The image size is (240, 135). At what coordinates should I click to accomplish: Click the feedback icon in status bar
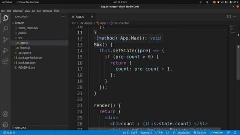tap(228, 133)
